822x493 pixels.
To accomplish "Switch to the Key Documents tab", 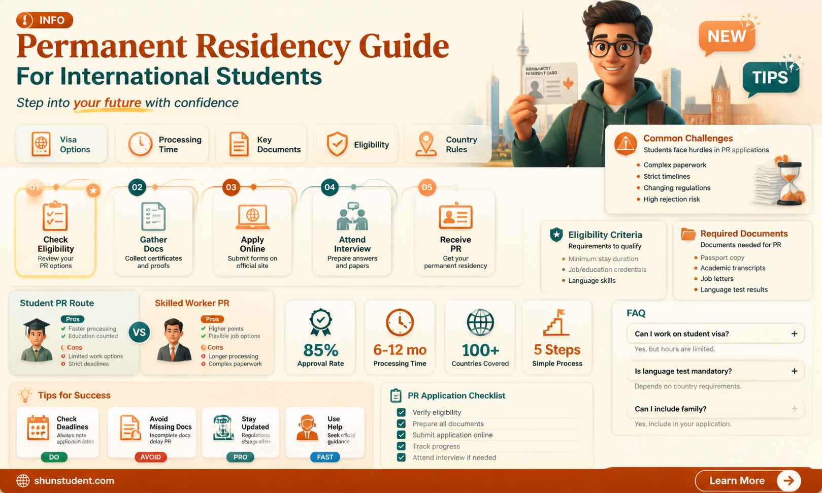I will click(261, 144).
